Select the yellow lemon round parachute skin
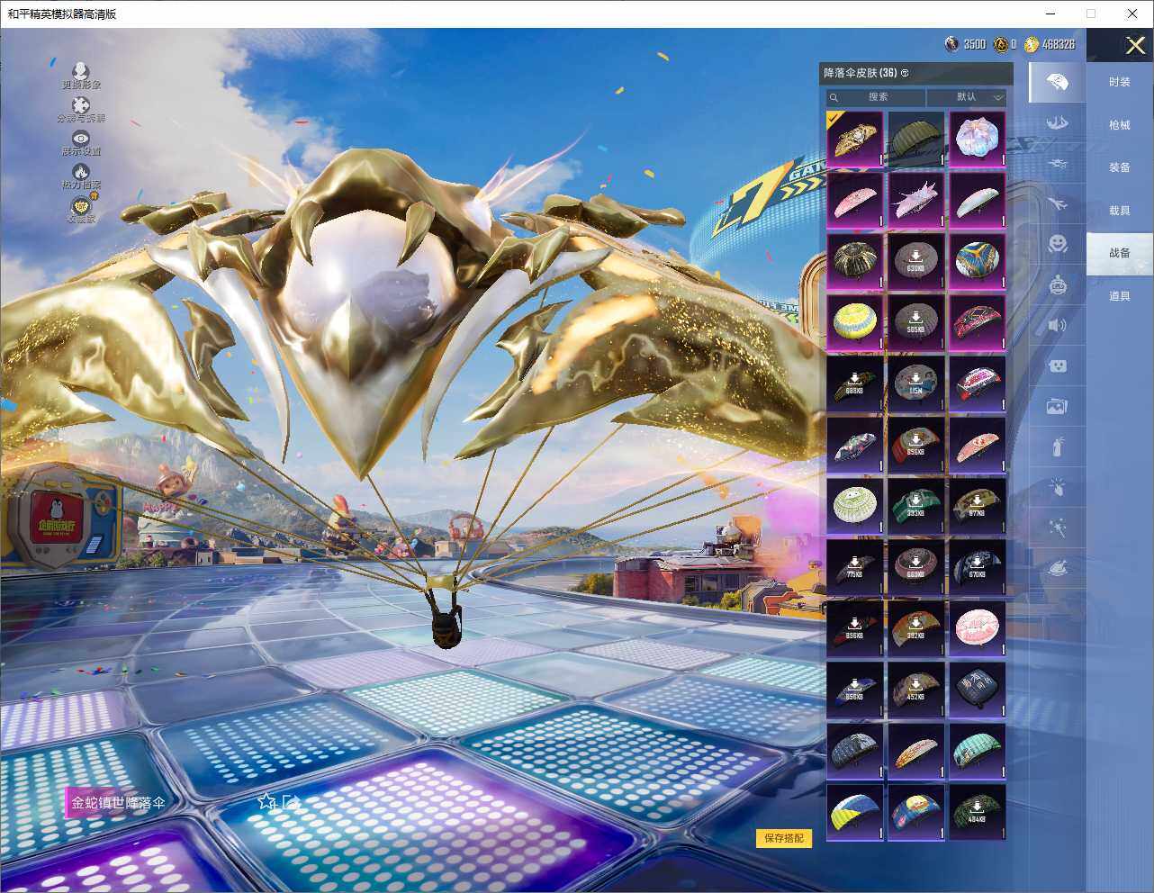The width and height of the screenshot is (1154, 893). [x=854, y=322]
